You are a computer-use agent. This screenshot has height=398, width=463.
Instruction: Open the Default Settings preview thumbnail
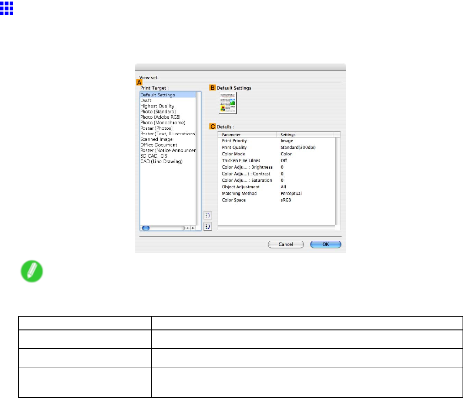228,103
